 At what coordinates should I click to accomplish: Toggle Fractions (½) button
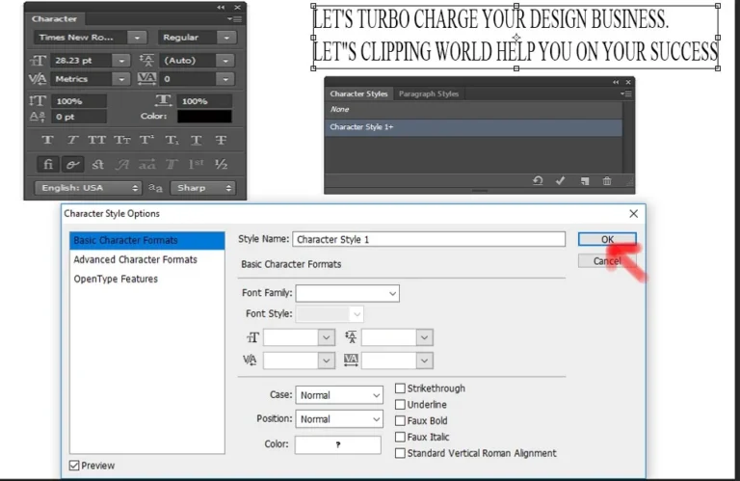pos(221,164)
